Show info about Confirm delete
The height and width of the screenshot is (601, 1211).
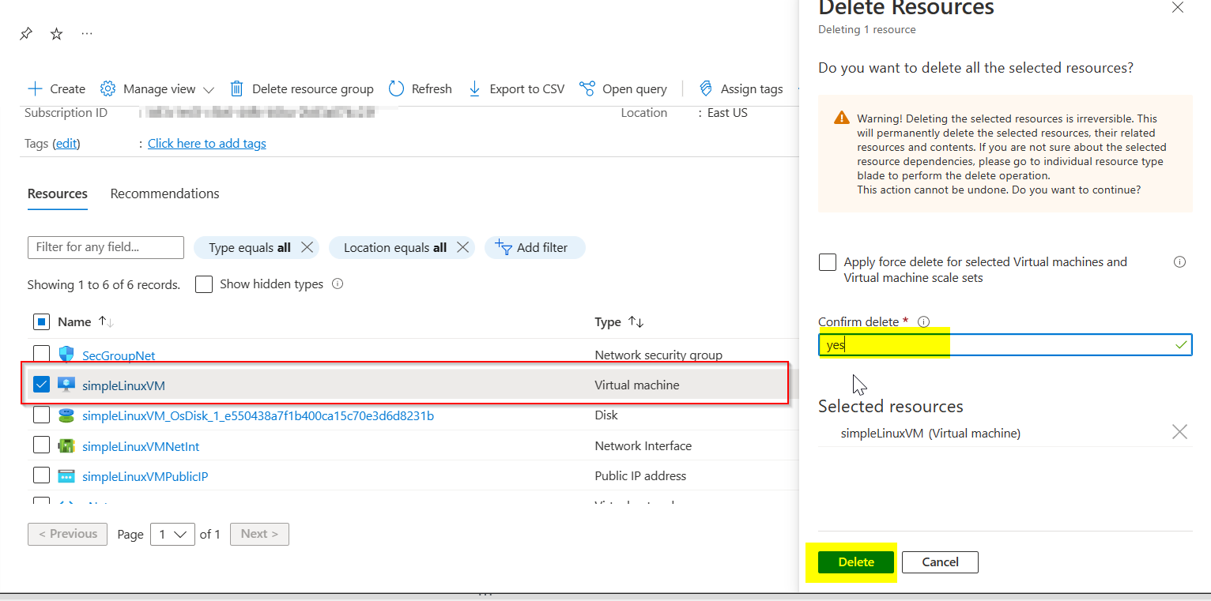coord(923,321)
